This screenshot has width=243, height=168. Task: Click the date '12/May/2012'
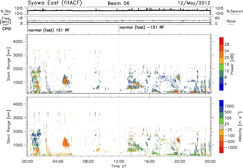[194, 3]
